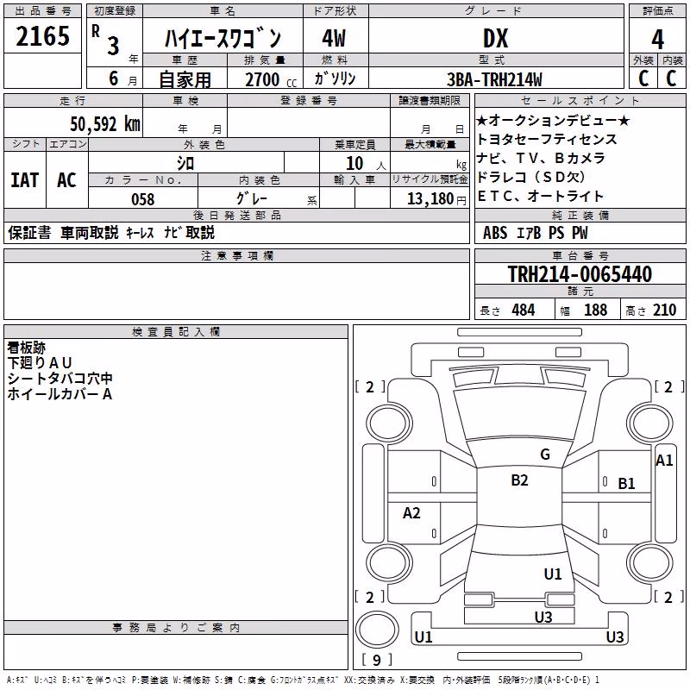Select the recycle deposit 13,180円
This screenshot has height=690, width=690.
436,199
